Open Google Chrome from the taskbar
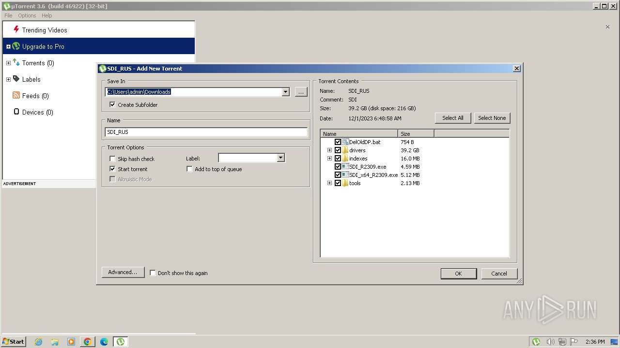Screen dimensions: 620x348 (88, 342)
